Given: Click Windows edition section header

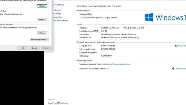Looking at the screenshot, I should tap(83, 10).
